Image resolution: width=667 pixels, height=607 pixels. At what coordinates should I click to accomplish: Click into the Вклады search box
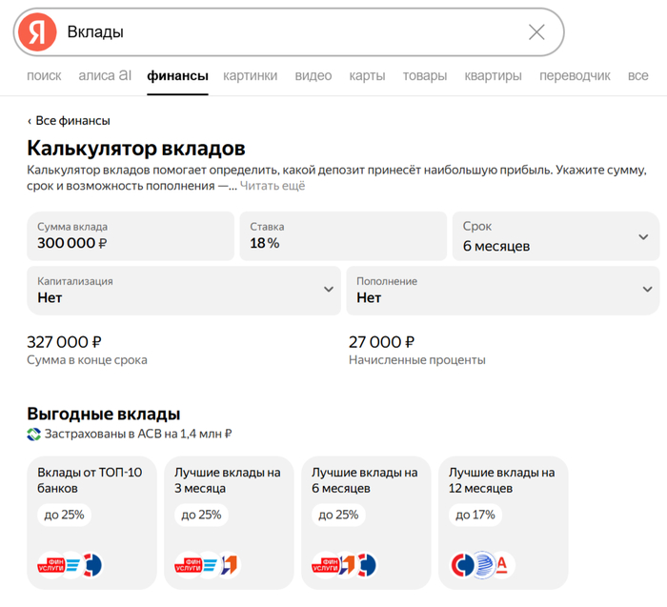[286, 32]
